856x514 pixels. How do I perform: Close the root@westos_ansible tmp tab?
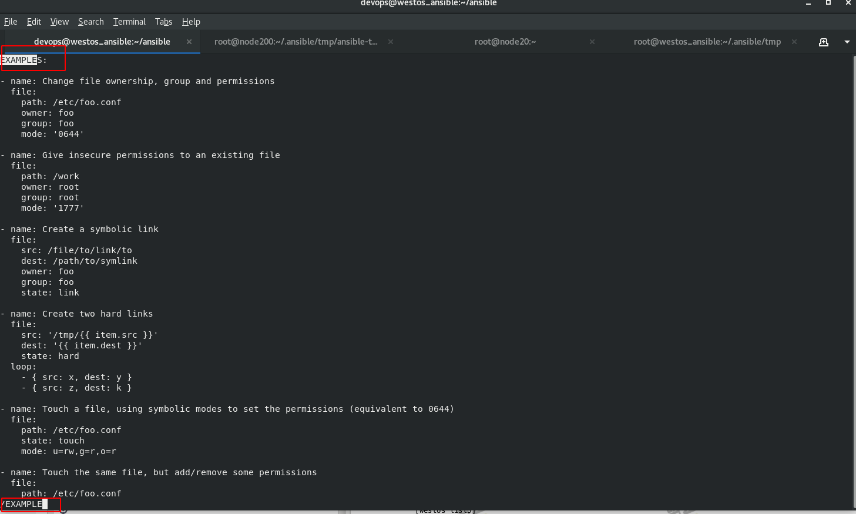pos(794,42)
